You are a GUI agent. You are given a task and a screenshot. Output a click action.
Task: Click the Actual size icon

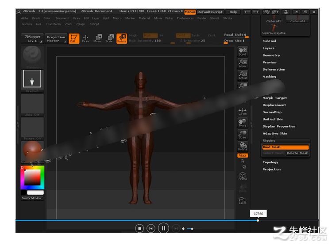pos(243,75)
